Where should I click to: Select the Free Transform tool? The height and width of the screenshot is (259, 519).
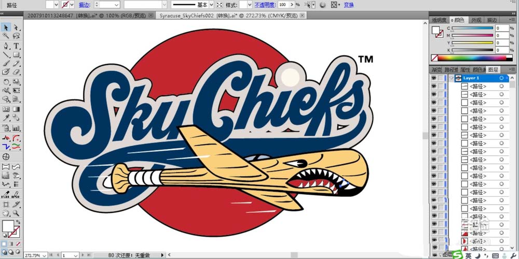tap(16, 90)
